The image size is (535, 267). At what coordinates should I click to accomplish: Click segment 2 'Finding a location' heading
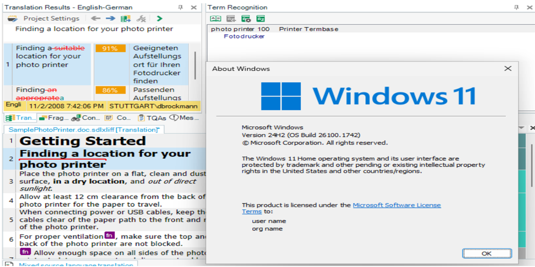click(x=105, y=159)
